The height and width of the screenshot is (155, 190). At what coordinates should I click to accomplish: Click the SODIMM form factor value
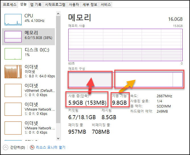(x=164, y=106)
